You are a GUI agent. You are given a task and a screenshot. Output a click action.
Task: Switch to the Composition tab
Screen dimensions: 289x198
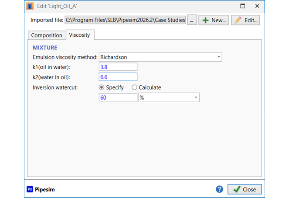pos(47,35)
